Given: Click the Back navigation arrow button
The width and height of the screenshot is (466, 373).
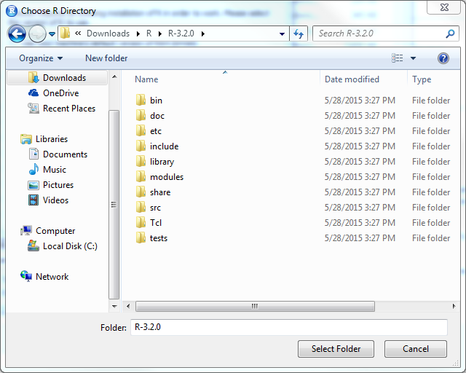Looking at the screenshot, I should pyautogui.click(x=17, y=34).
